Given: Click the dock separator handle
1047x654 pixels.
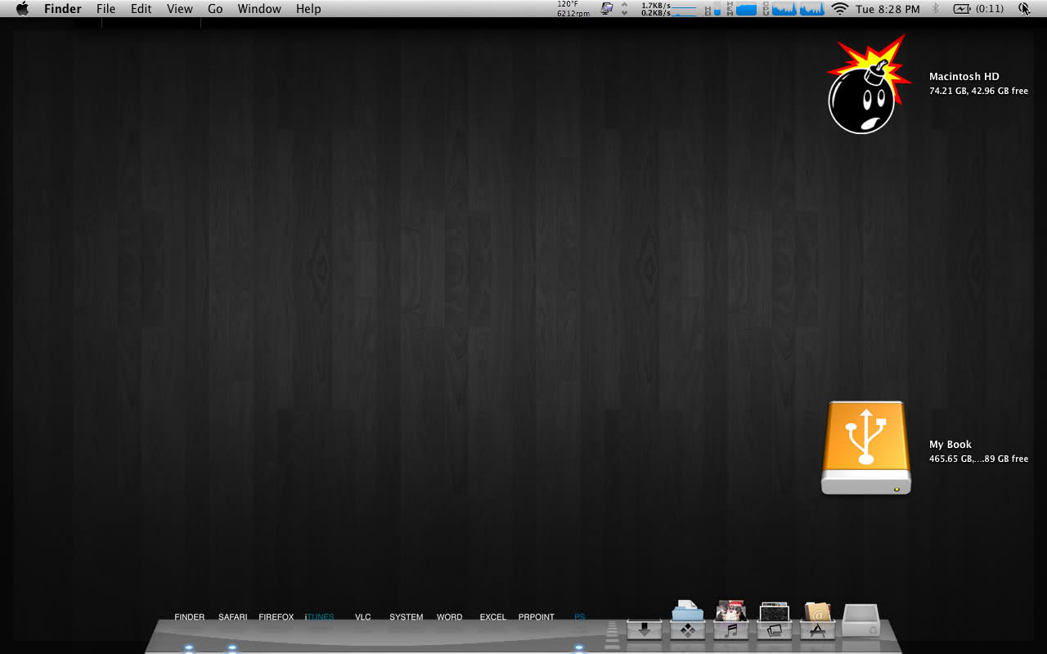Looking at the screenshot, I should point(612,635).
